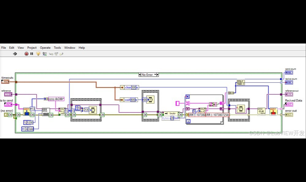Click the unbundle element labeled clear
306x182 pixels.
[x=129, y=87]
